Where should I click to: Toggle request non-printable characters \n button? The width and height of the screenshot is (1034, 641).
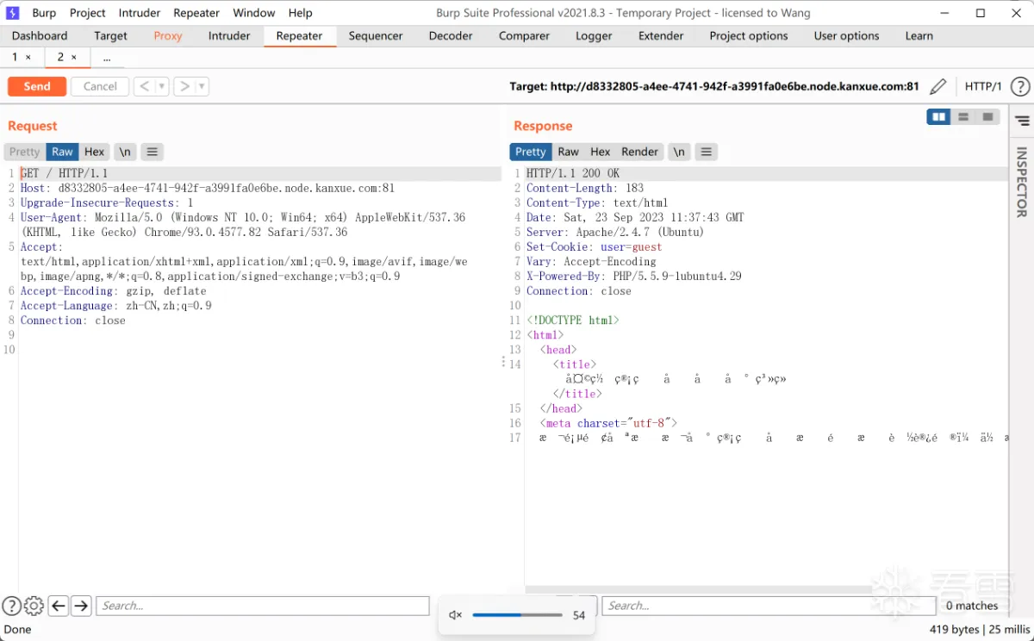125,152
